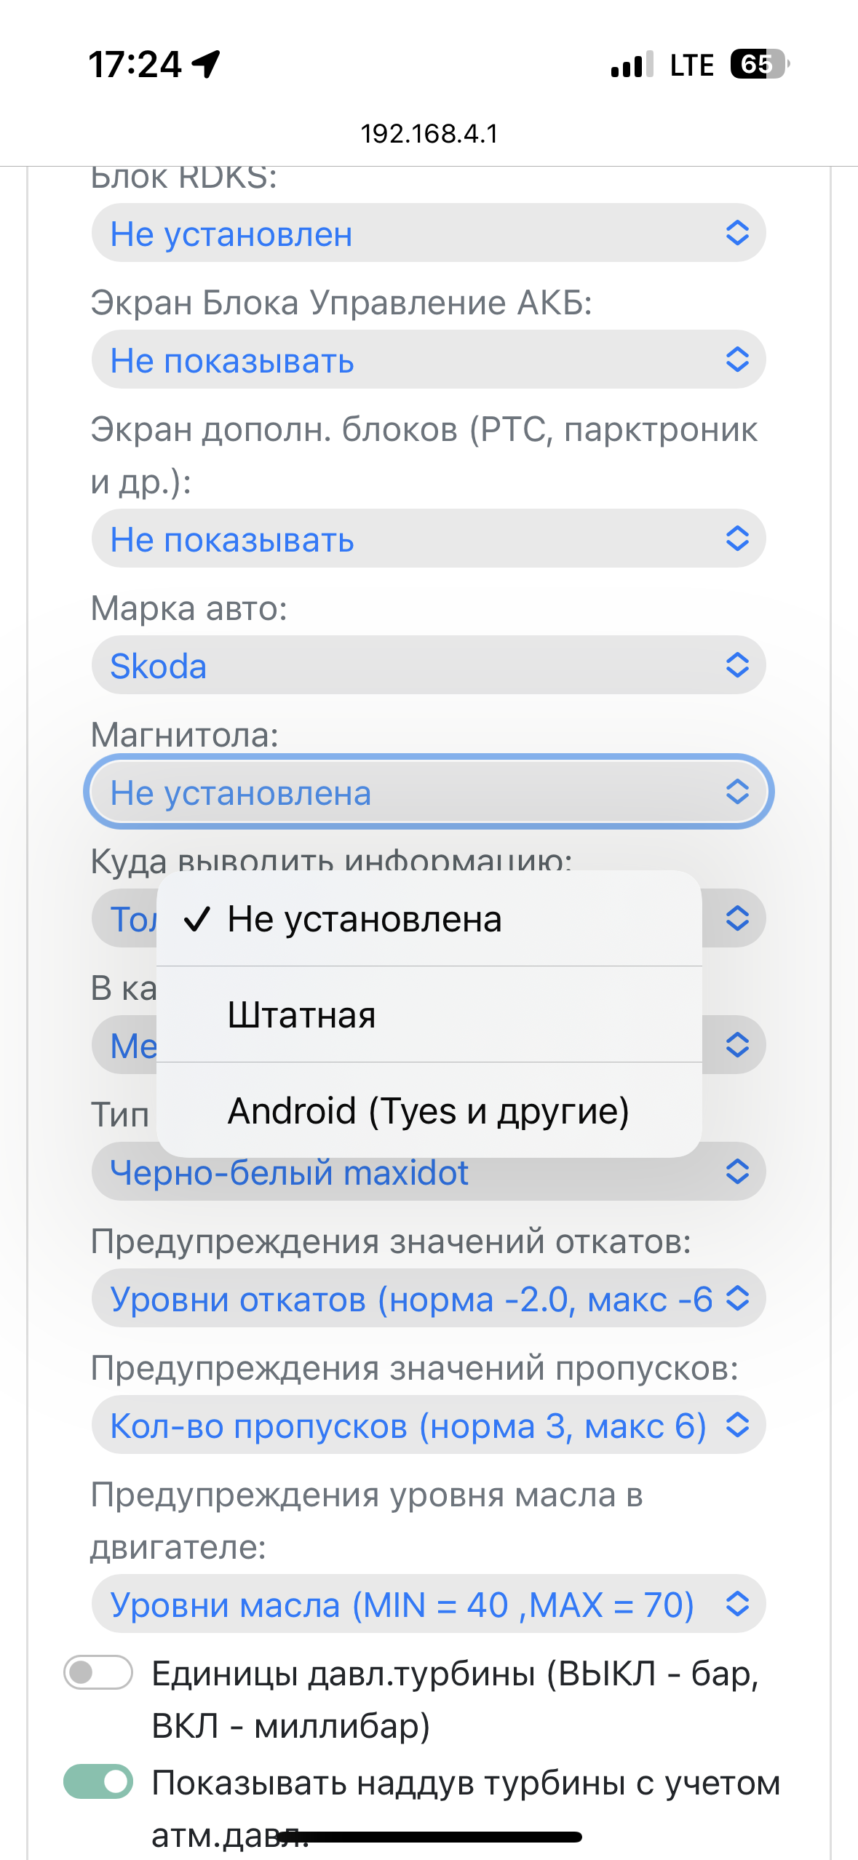Click chevron arrows on Skoda selector
Screen dimensions: 858x1860
click(737, 664)
